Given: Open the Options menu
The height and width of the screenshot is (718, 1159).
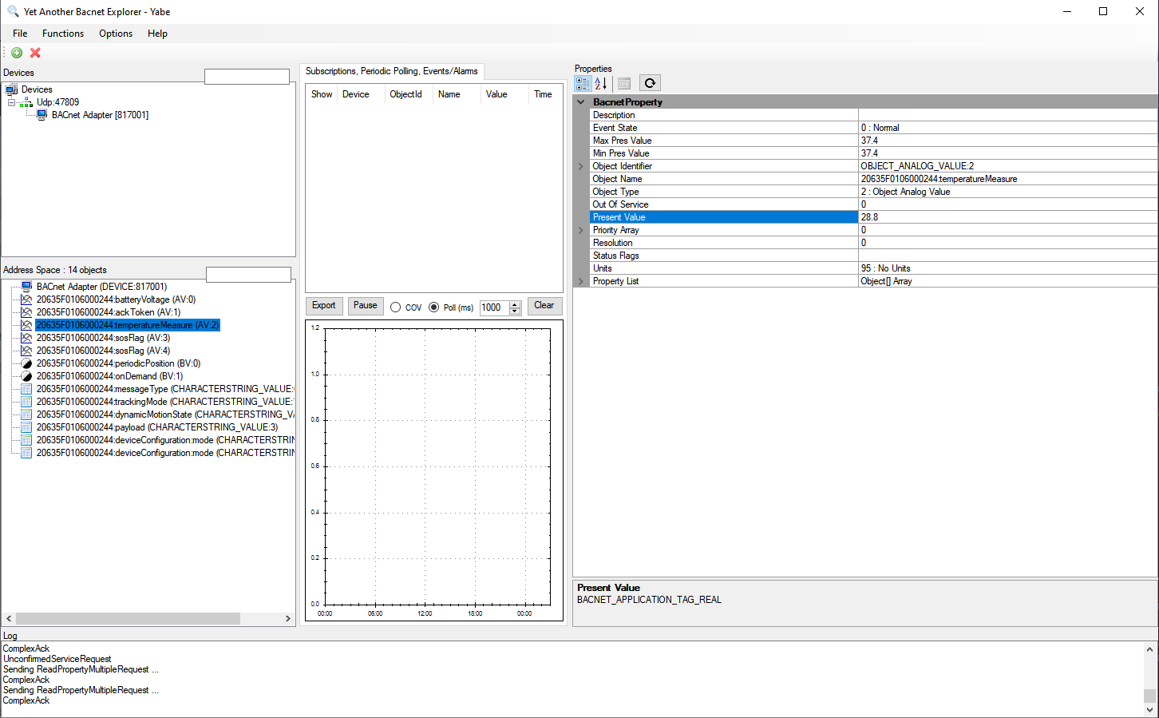Looking at the screenshot, I should (x=116, y=34).
